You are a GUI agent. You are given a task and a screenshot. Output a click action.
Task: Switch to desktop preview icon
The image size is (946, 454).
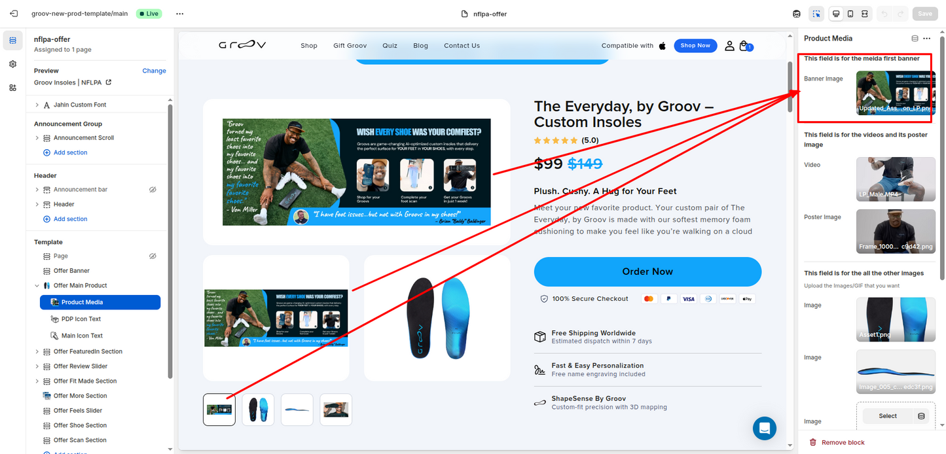[x=836, y=14]
